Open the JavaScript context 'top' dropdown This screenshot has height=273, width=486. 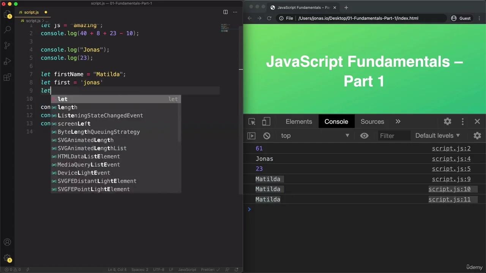click(314, 136)
